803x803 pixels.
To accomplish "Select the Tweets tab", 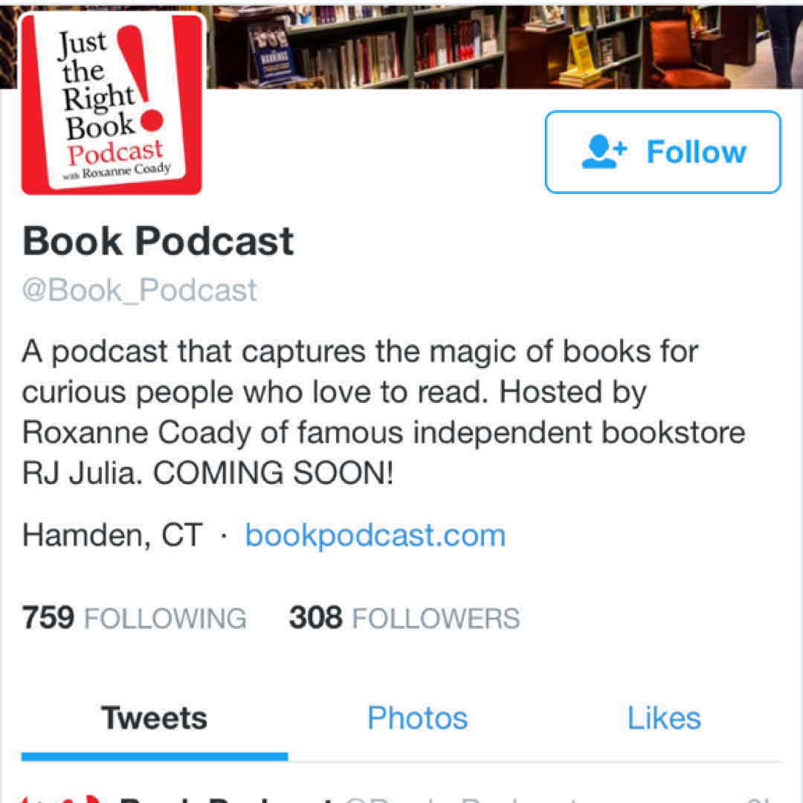I will pos(154,718).
